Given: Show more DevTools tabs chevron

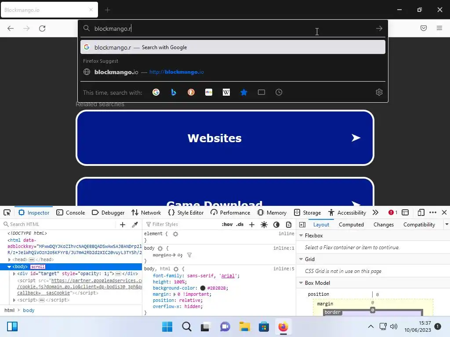Looking at the screenshot, I should (x=375, y=213).
